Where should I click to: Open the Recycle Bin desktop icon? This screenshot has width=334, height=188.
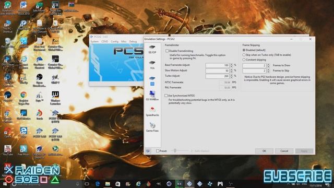pyautogui.click(x=8, y=43)
